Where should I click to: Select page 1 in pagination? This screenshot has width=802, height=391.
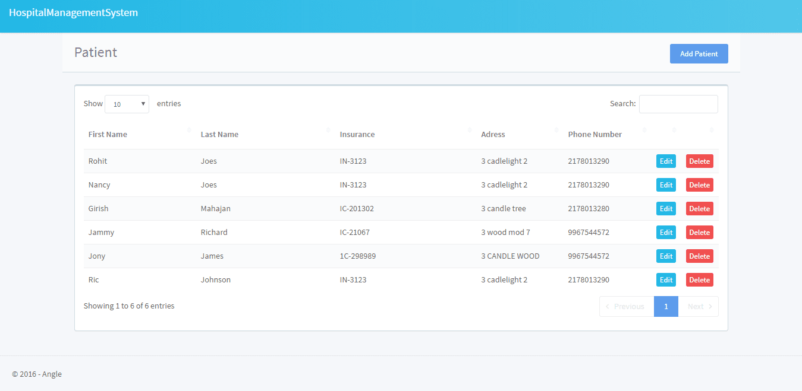pos(666,306)
